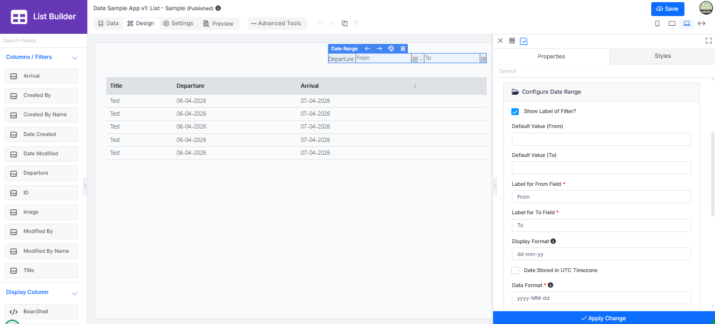The image size is (715, 324).
Task: Click the copy element icon in toolbar
Action: (345, 24)
